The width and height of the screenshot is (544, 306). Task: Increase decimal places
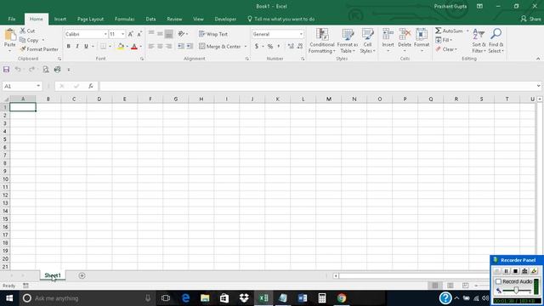point(291,46)
